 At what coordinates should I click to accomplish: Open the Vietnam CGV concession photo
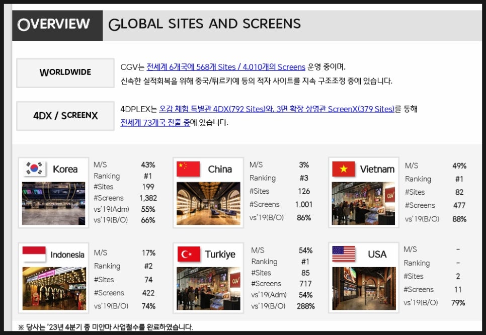(x=363, y=203)
